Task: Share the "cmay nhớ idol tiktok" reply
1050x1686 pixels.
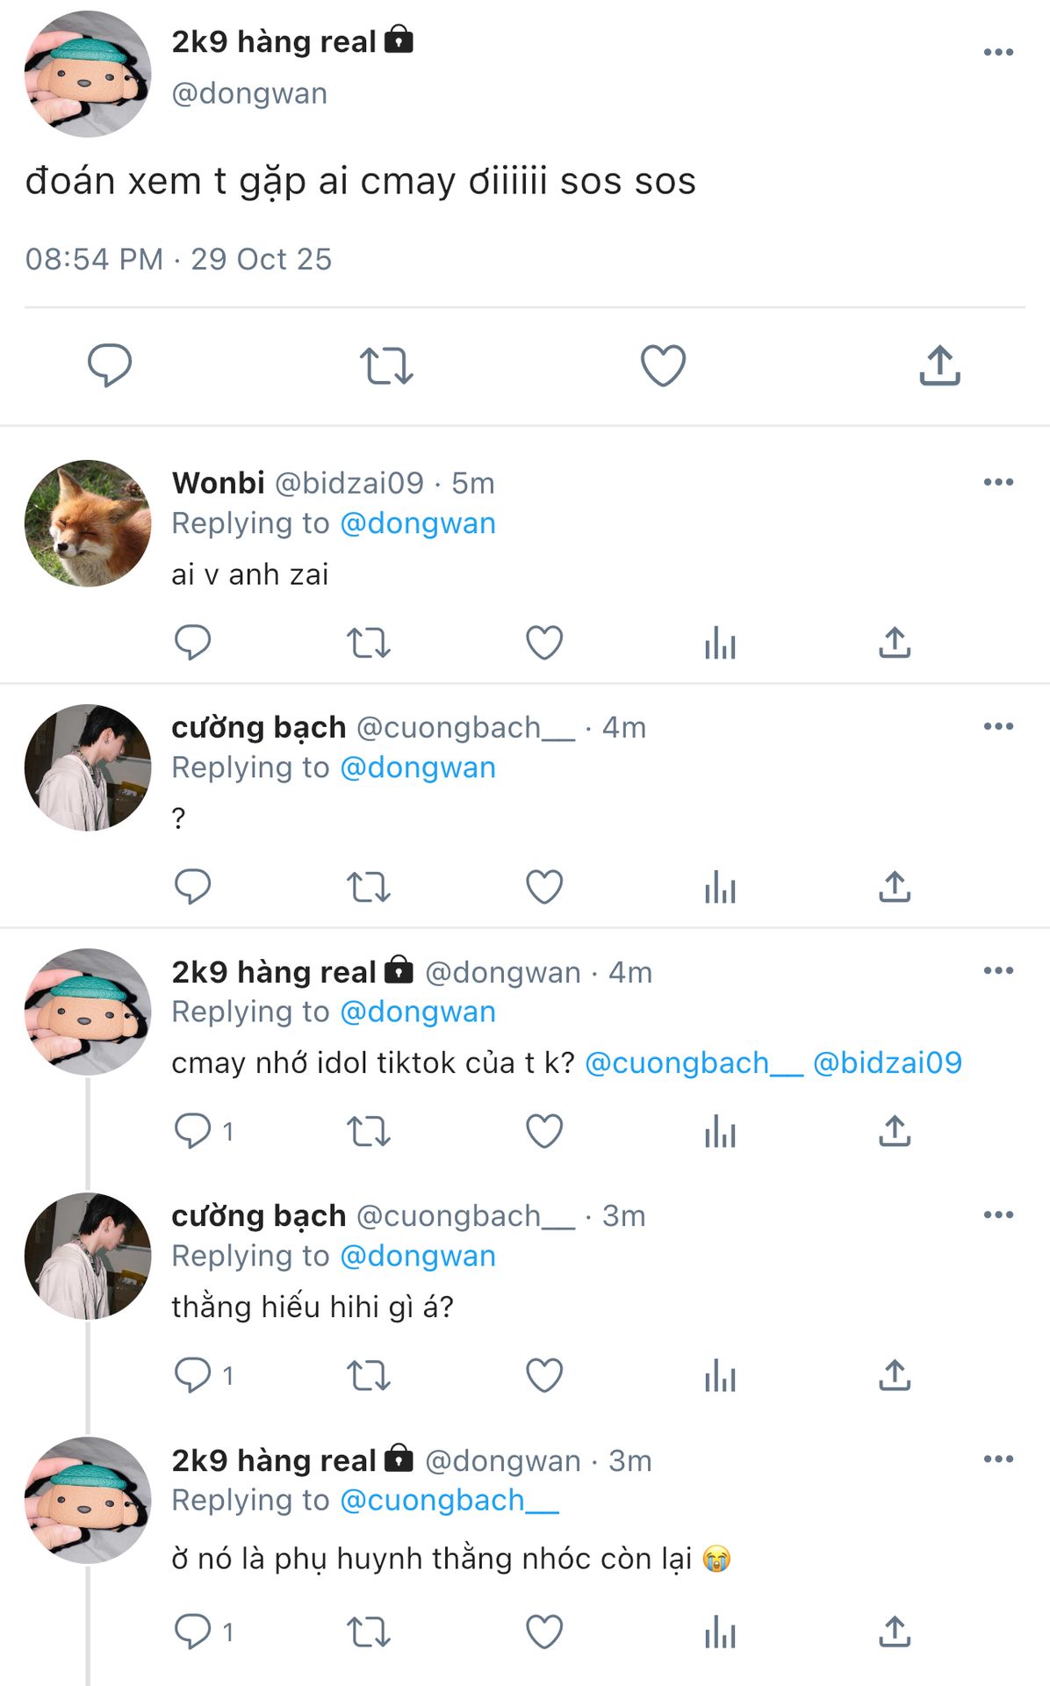Action: 895,1131
